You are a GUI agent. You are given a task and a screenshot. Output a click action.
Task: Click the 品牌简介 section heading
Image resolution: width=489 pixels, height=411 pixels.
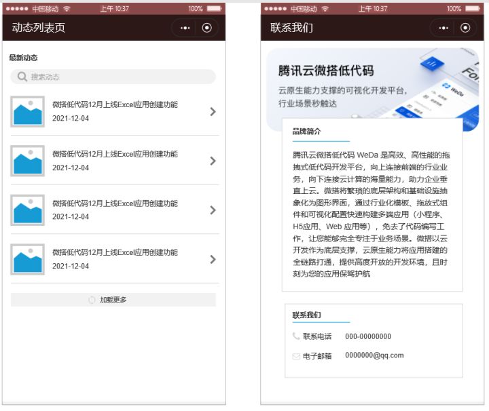pos(306,132)
